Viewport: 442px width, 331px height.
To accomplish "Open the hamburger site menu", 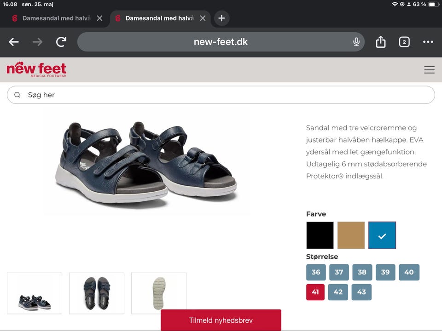I will click(x=429, y=69).
